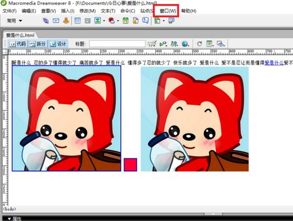Click the paragraph text 忍的多了懂得就少了
The image size is (293, 221).
tap(55, 63)
